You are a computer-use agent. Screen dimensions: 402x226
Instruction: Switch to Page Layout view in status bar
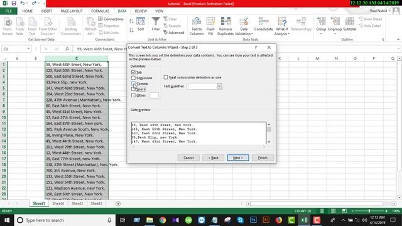click(x=333, y=211)
